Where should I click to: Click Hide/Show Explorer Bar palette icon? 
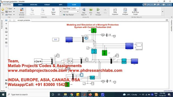[6, 23]
